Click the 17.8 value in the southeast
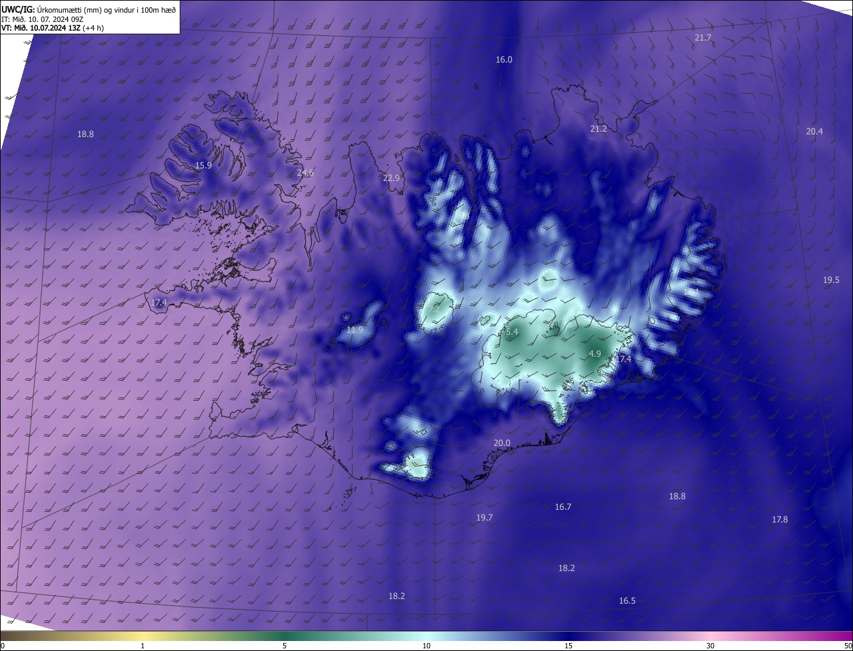Viewport: 853px width, 651px height. [x=780, y=520]
